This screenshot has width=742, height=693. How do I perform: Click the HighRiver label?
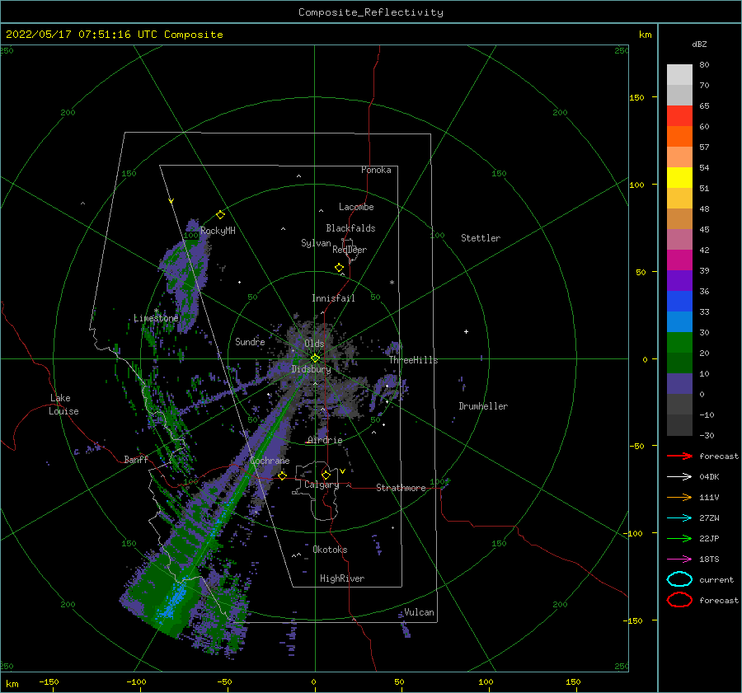341,578
